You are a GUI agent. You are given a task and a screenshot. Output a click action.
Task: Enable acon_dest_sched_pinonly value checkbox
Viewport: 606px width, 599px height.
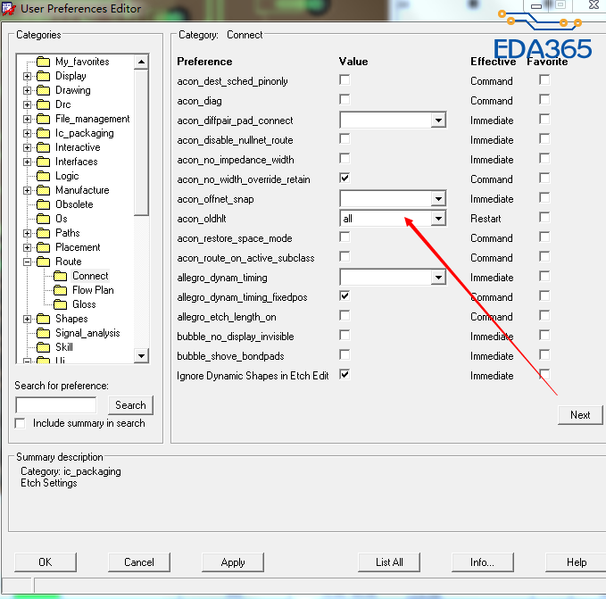tap(345, 80)
